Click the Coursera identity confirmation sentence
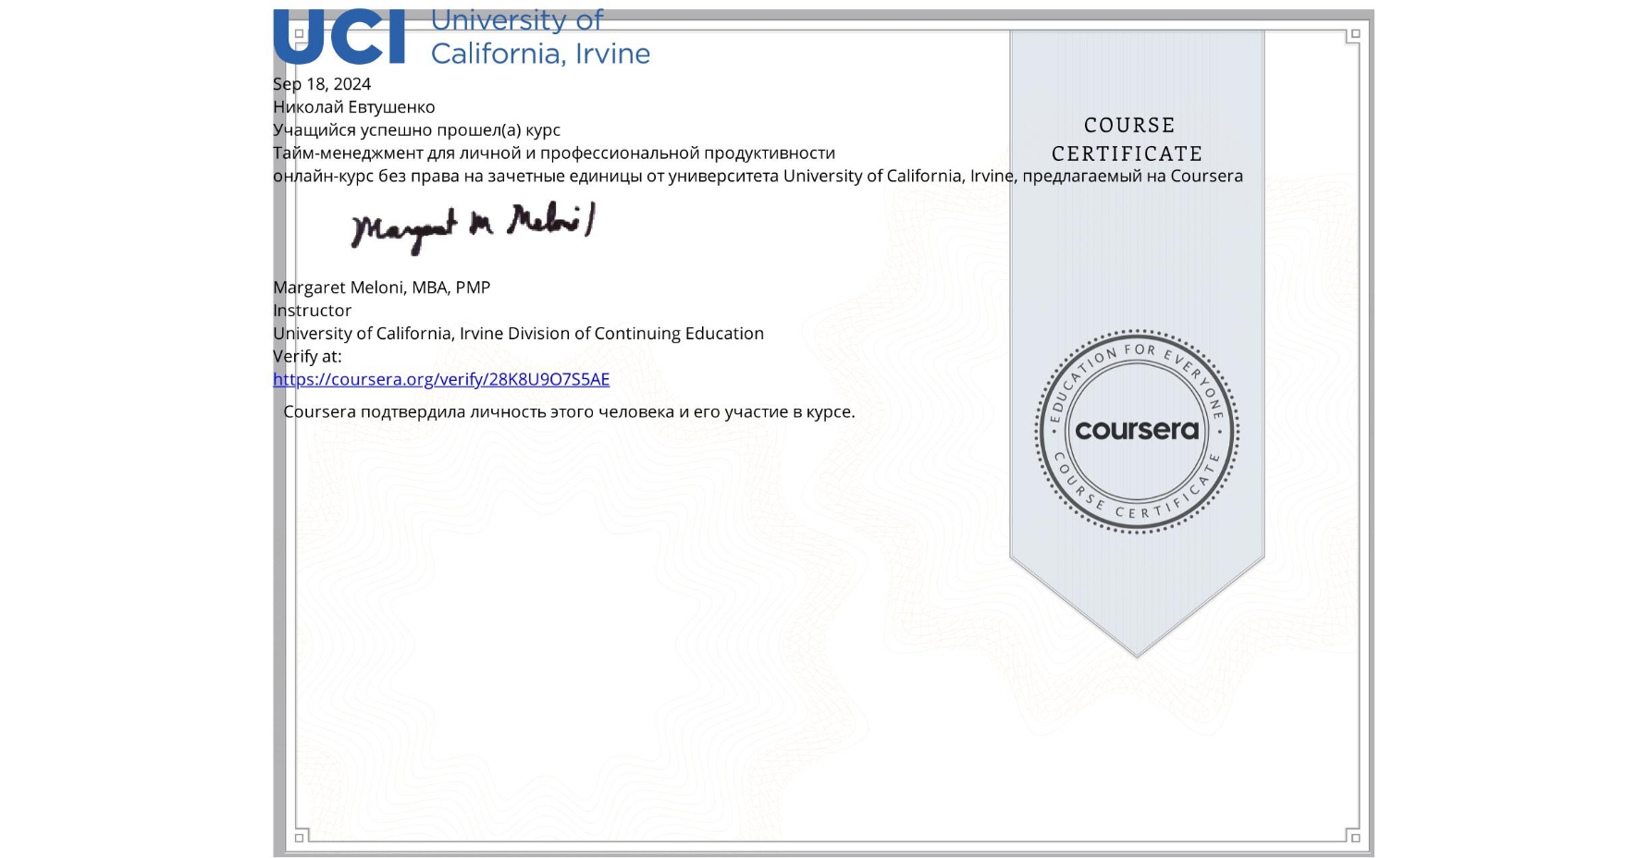 pyautogui.click(x=569, y=412)
